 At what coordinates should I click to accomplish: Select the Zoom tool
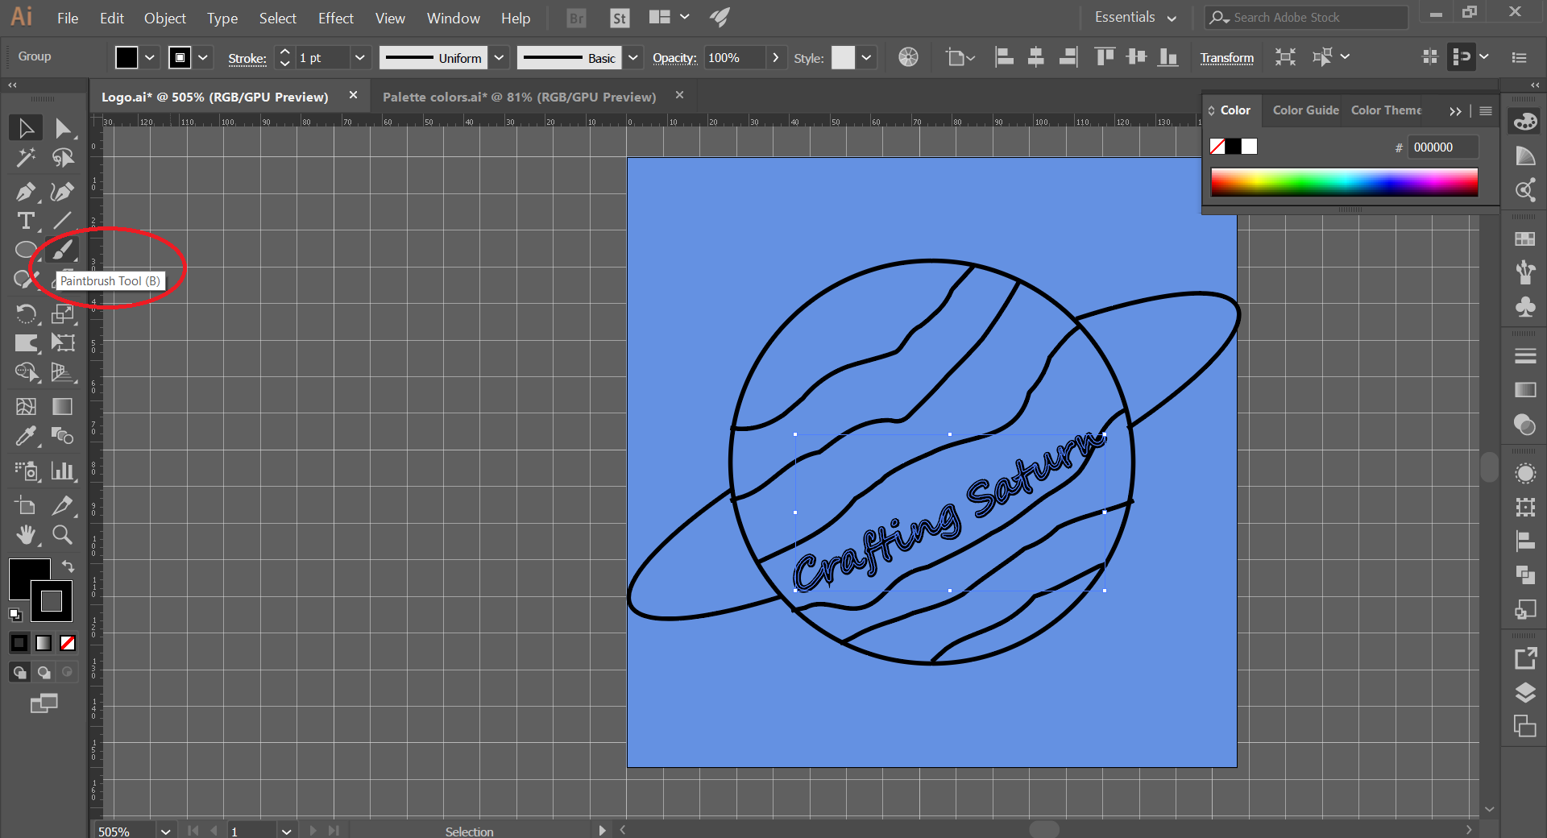point(63,534)
